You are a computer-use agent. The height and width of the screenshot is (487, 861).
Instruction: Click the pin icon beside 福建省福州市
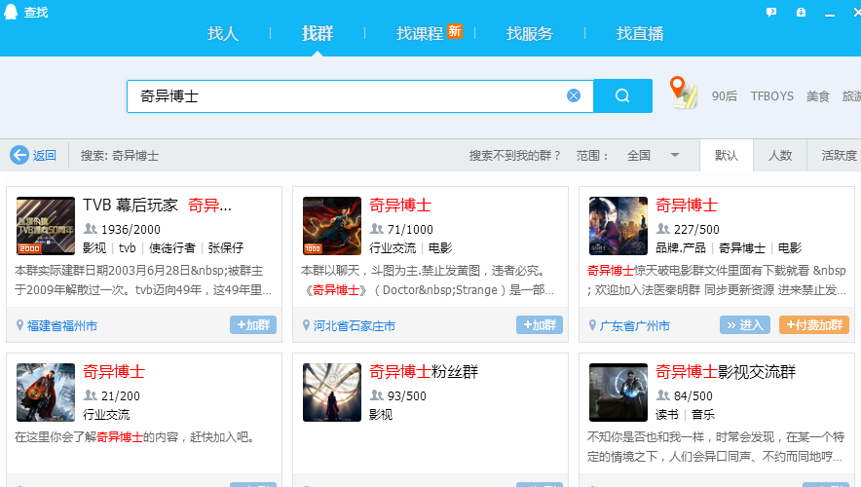[x=19, y=325]
